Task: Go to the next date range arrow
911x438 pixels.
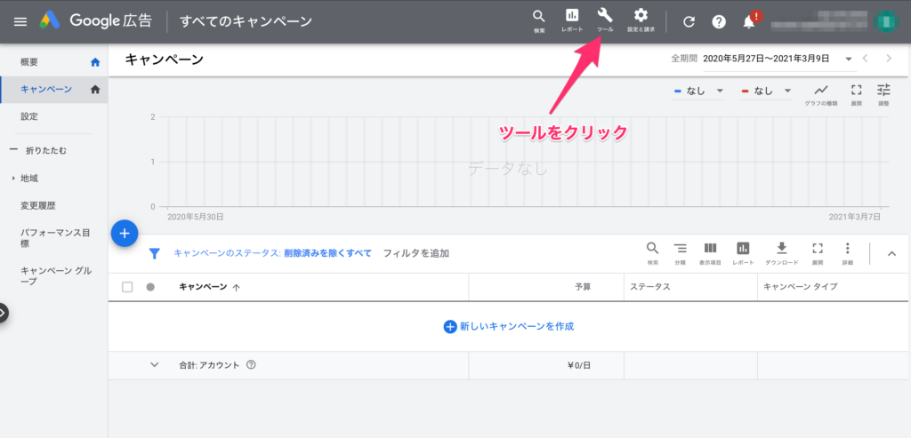Action: point(889,59)
